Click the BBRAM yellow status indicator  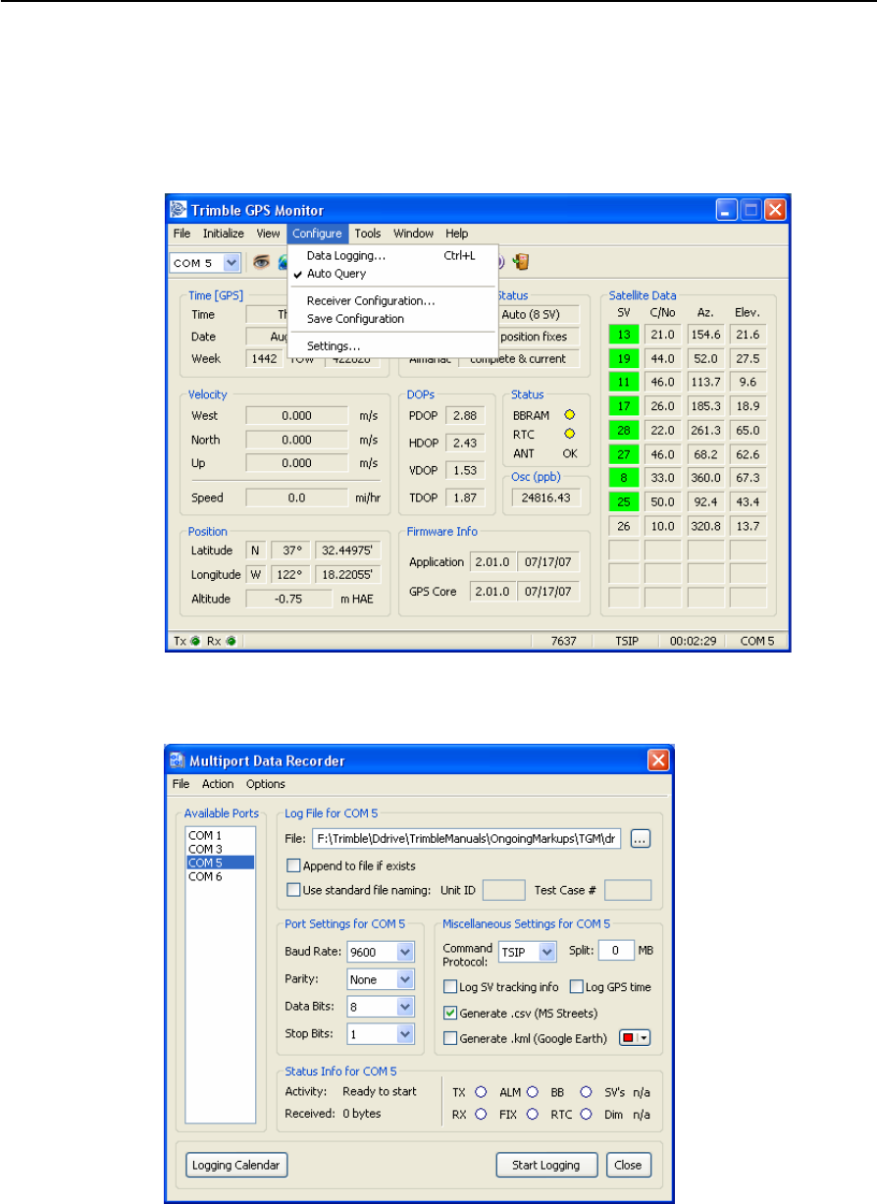tap(569, 415)
